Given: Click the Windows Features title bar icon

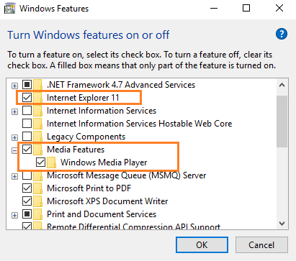Looking at the screenshot, I should click(x=9, y=9).
